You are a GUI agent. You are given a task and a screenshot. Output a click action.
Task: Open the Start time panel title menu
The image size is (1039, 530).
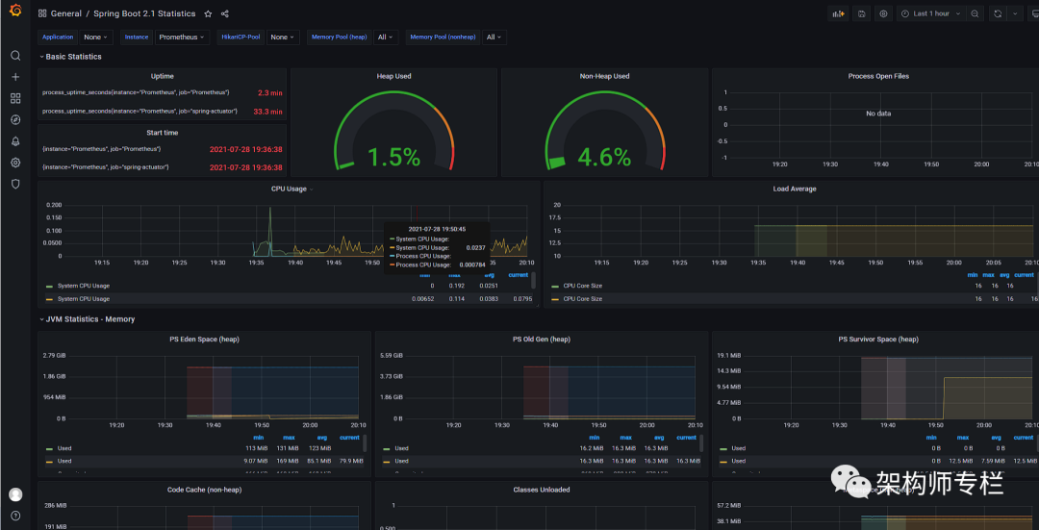tap(163, 133)
